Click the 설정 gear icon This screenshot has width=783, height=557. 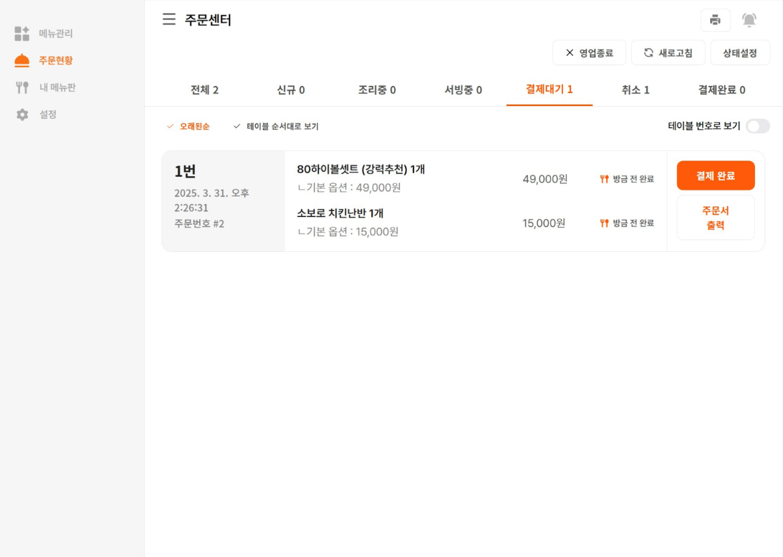click(x=22, y=115)
